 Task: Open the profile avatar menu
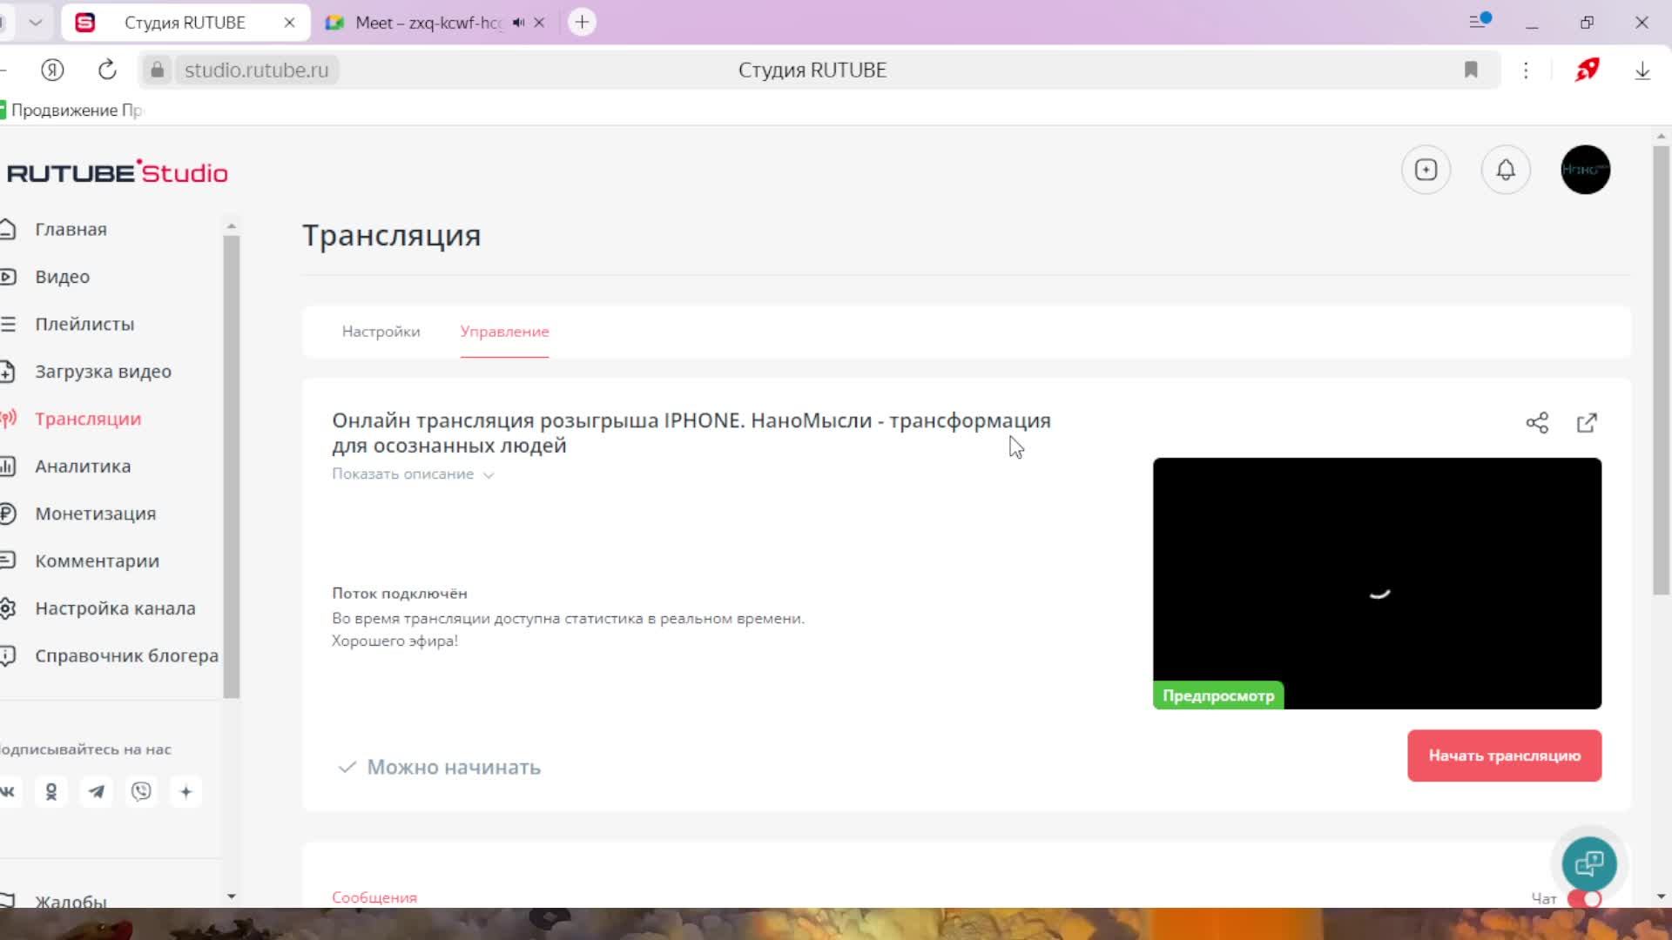click(x=1585, y=170)
